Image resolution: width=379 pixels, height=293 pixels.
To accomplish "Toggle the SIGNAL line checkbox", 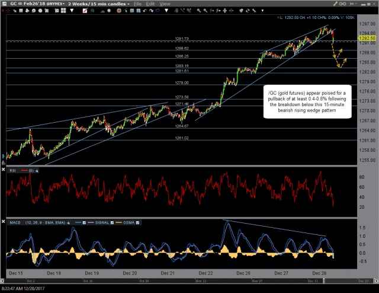I will pos(112,223).
